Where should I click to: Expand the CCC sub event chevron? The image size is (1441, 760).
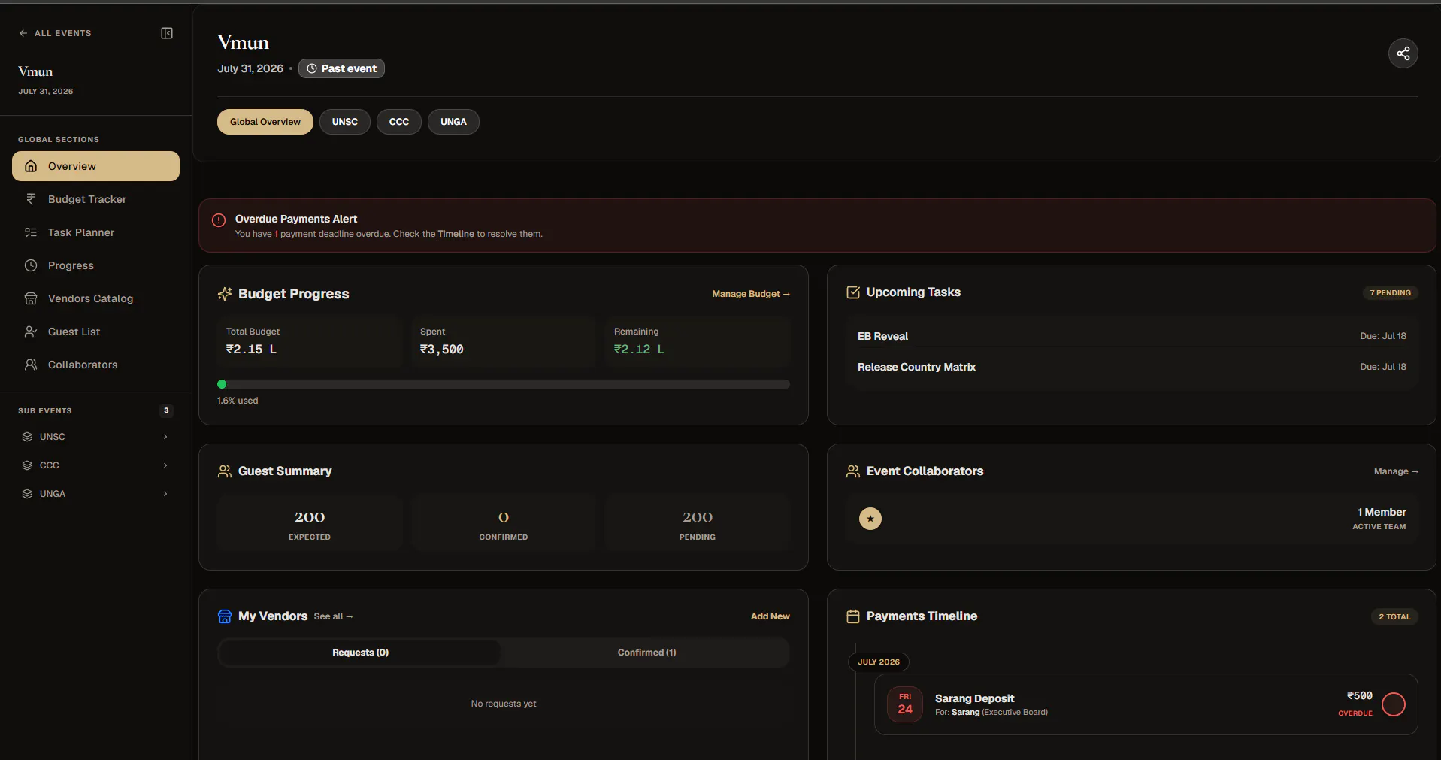pos(165,465)
